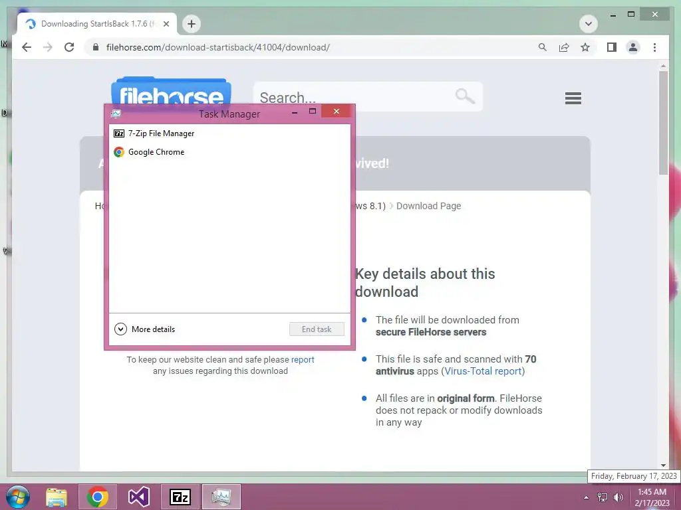This screenshot has height=510, width=681.
Task: Click the End task button
Action: pos(317,329)
